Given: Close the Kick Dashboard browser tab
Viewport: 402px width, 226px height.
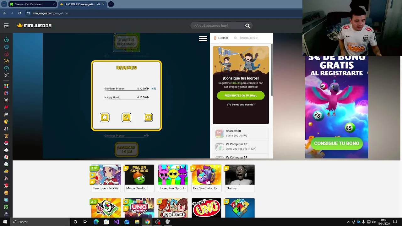Looking at the screenshot, I should (54, 4).
